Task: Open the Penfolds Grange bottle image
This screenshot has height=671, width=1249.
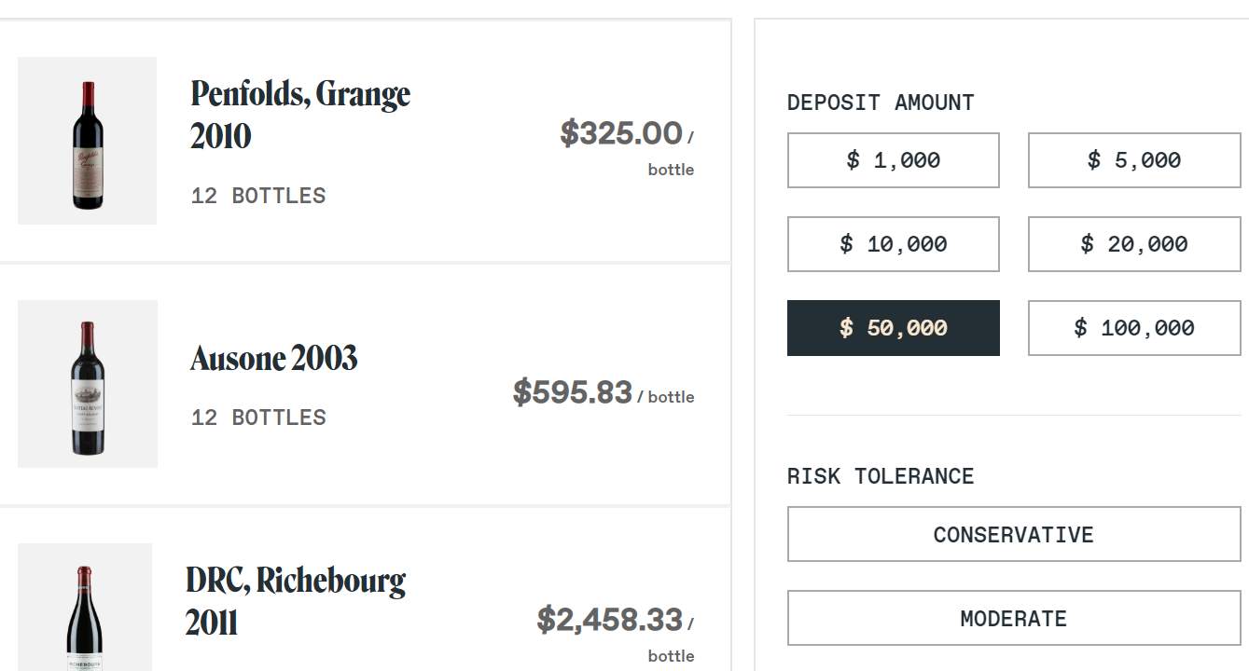Action: (87, 141)
